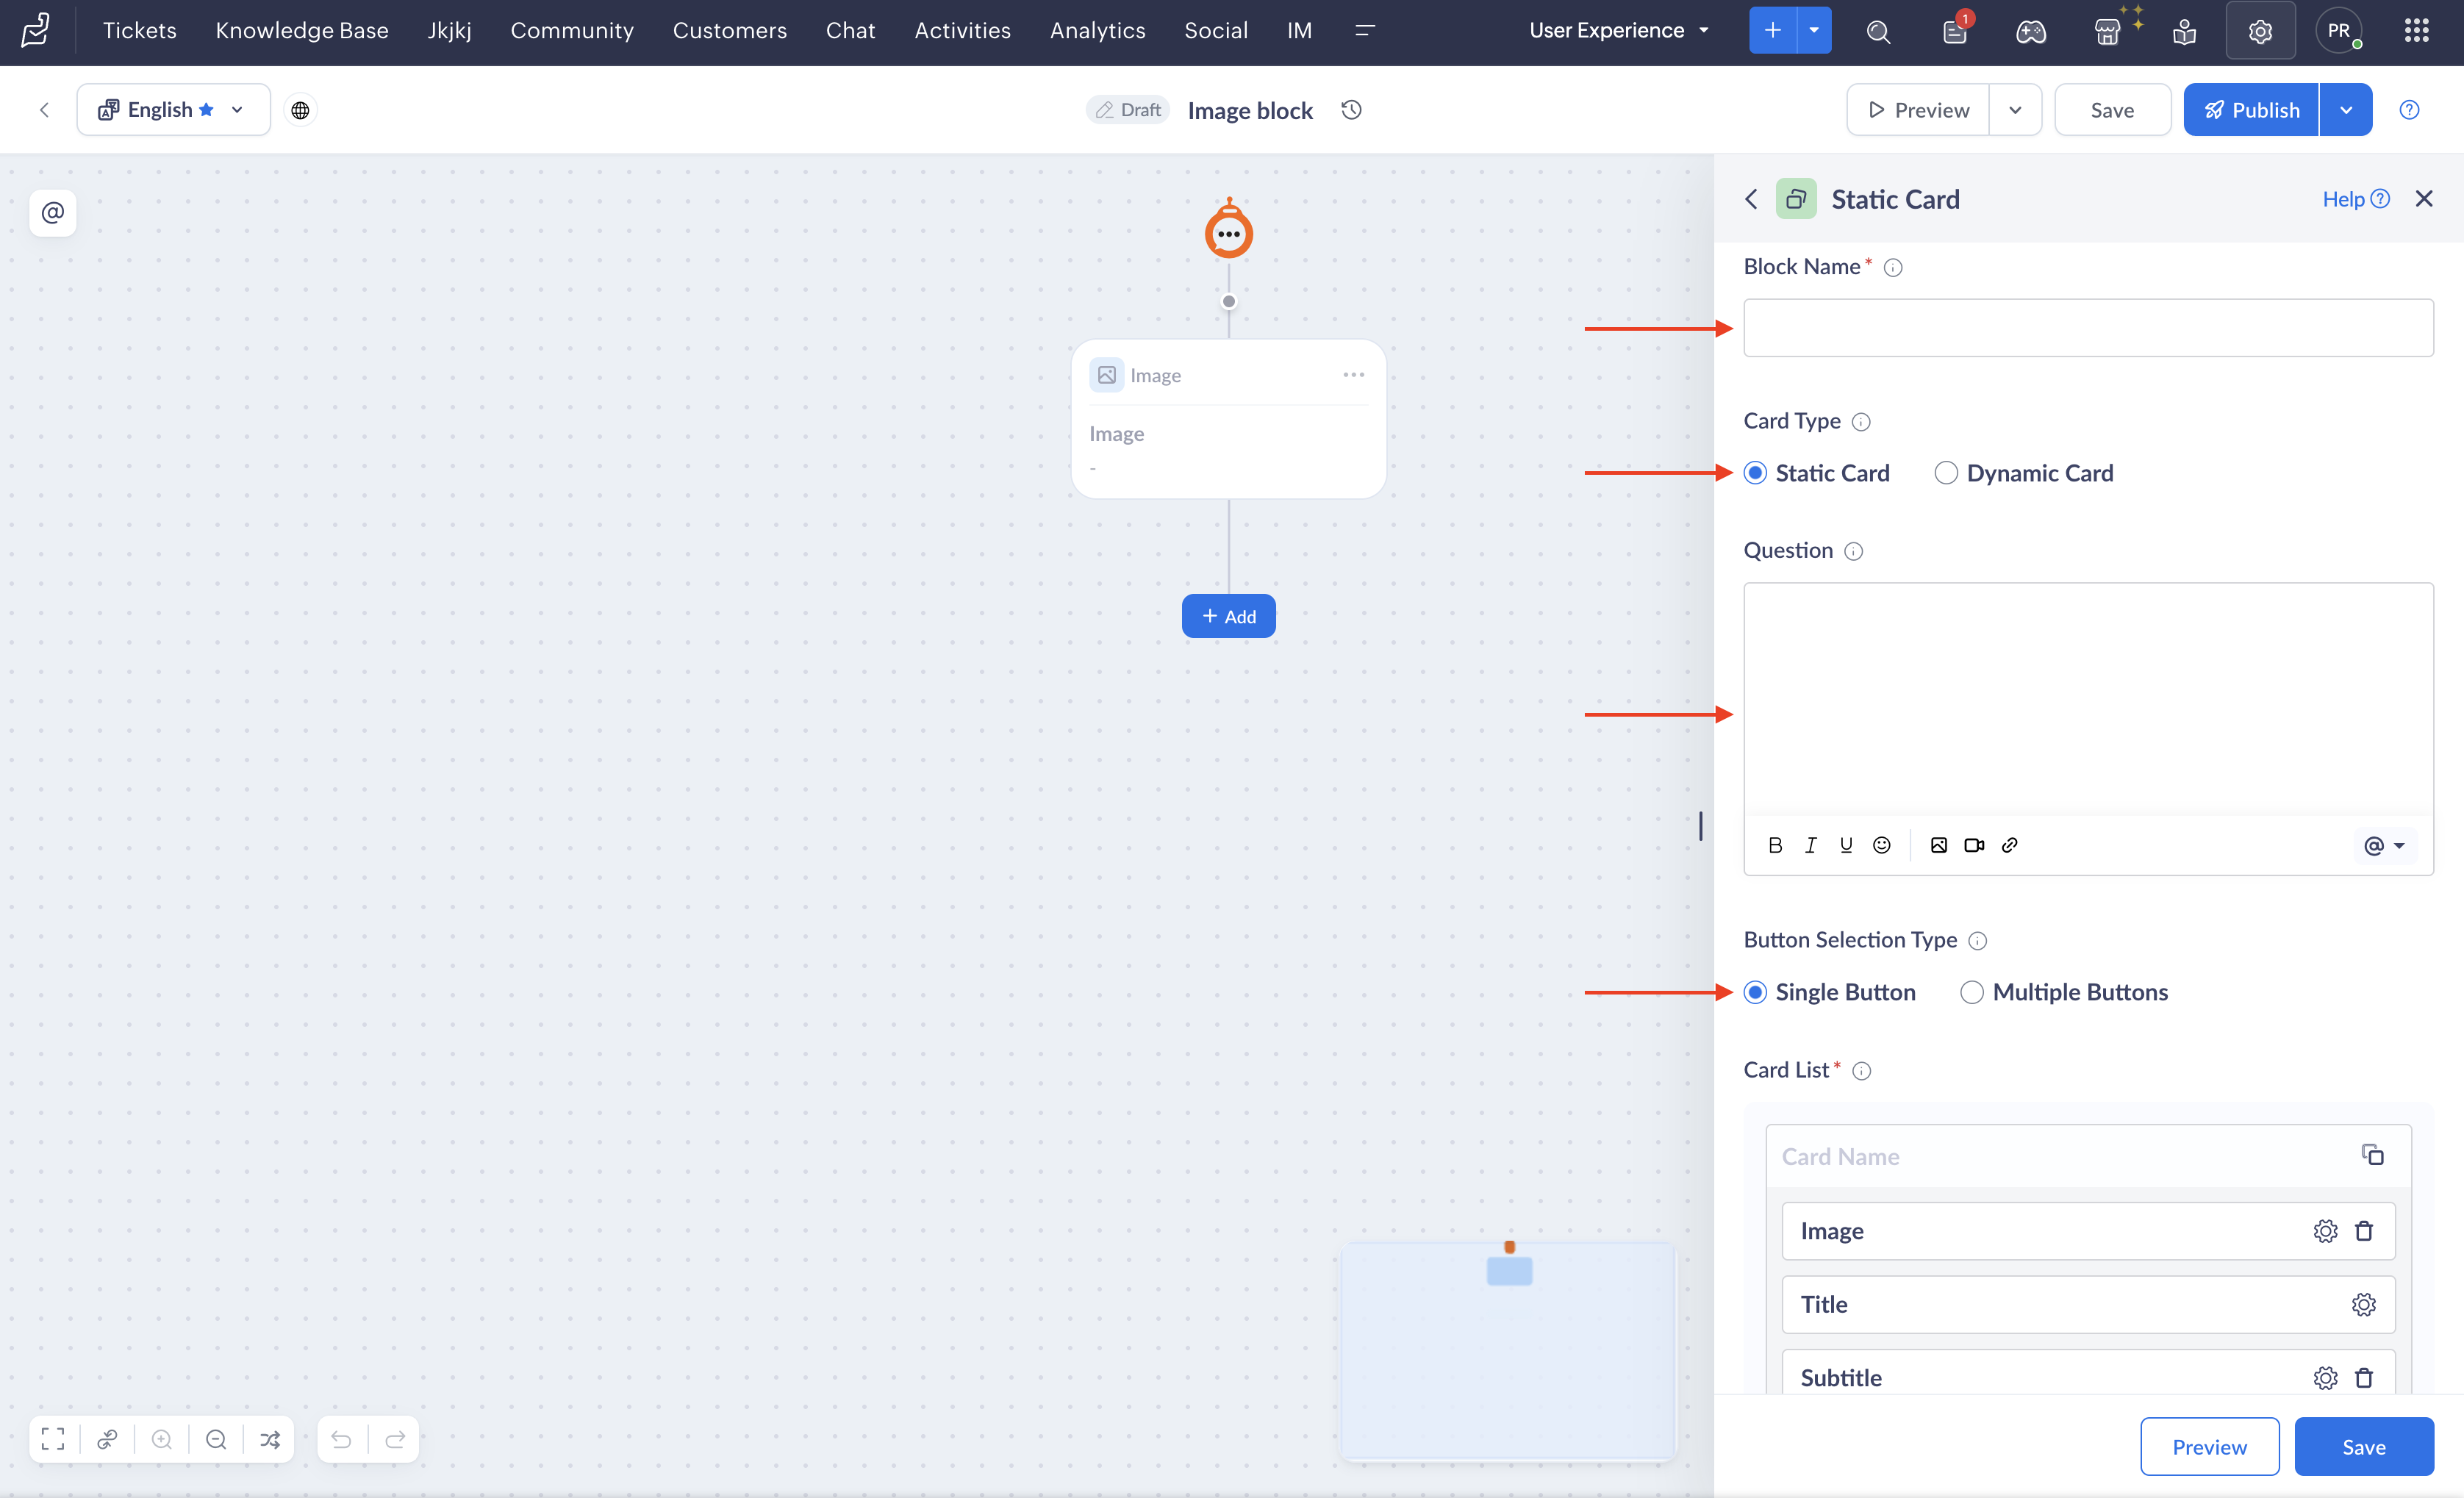Click the insert link icon in editor

coord(2010,845)
